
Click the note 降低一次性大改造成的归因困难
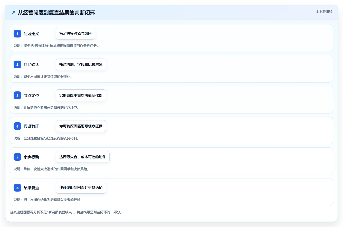point(51,169)
